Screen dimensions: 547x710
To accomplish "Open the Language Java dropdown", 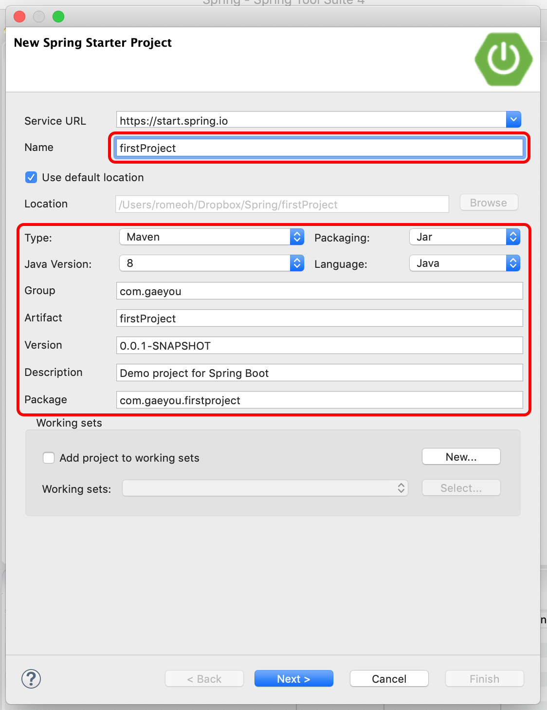I will (x=465, y=263).
